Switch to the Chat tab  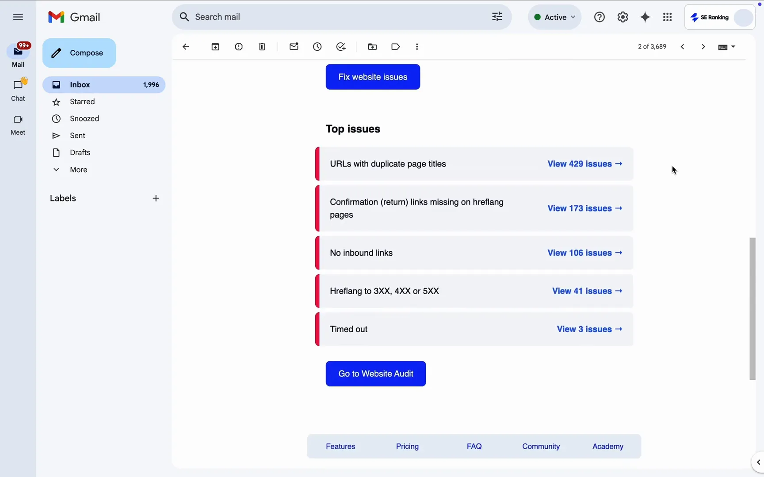18,89
